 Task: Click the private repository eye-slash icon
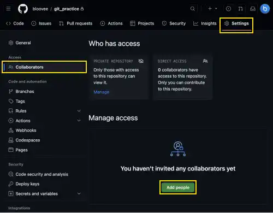coord(141,61)
